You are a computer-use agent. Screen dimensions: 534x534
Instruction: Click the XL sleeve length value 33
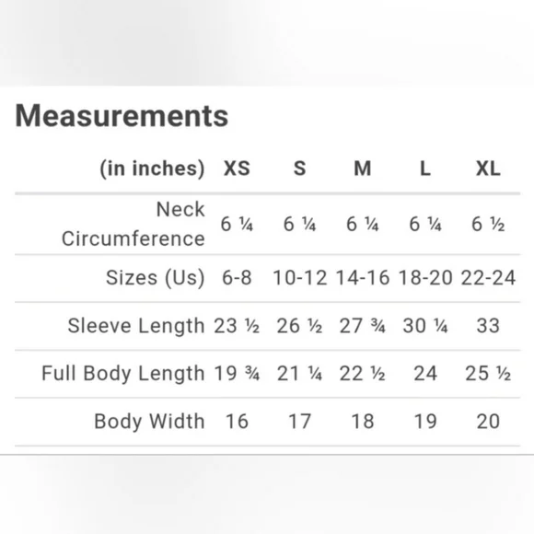click(x=488, y=326)
